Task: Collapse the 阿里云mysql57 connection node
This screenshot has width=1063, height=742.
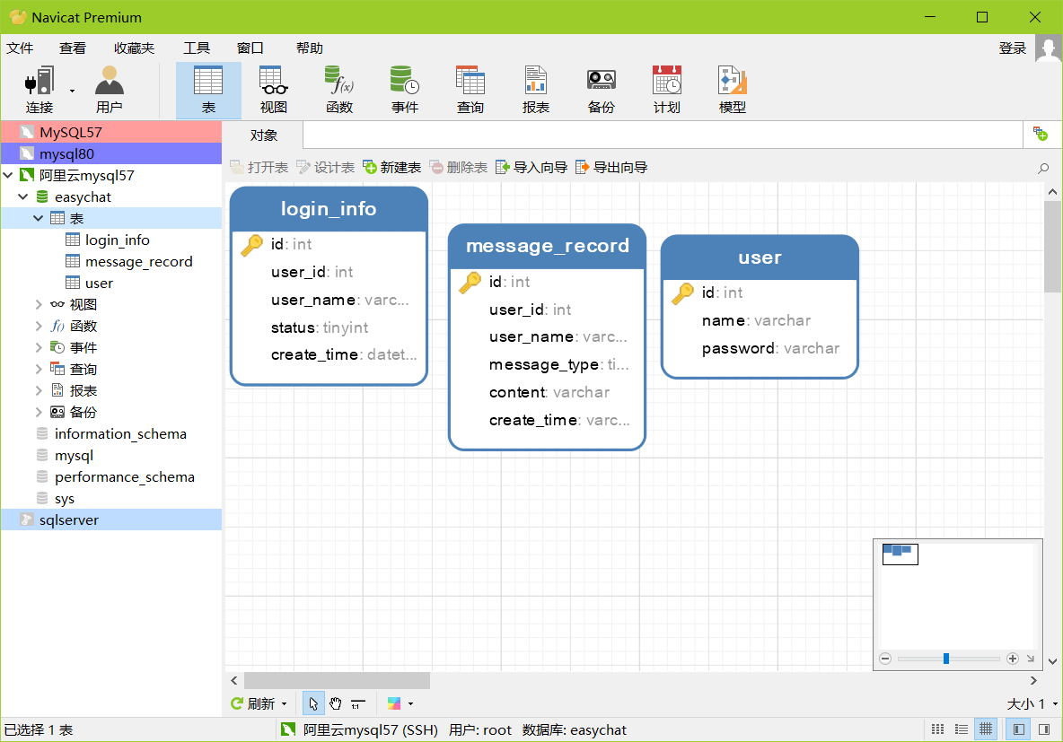Action: (8, 176)
